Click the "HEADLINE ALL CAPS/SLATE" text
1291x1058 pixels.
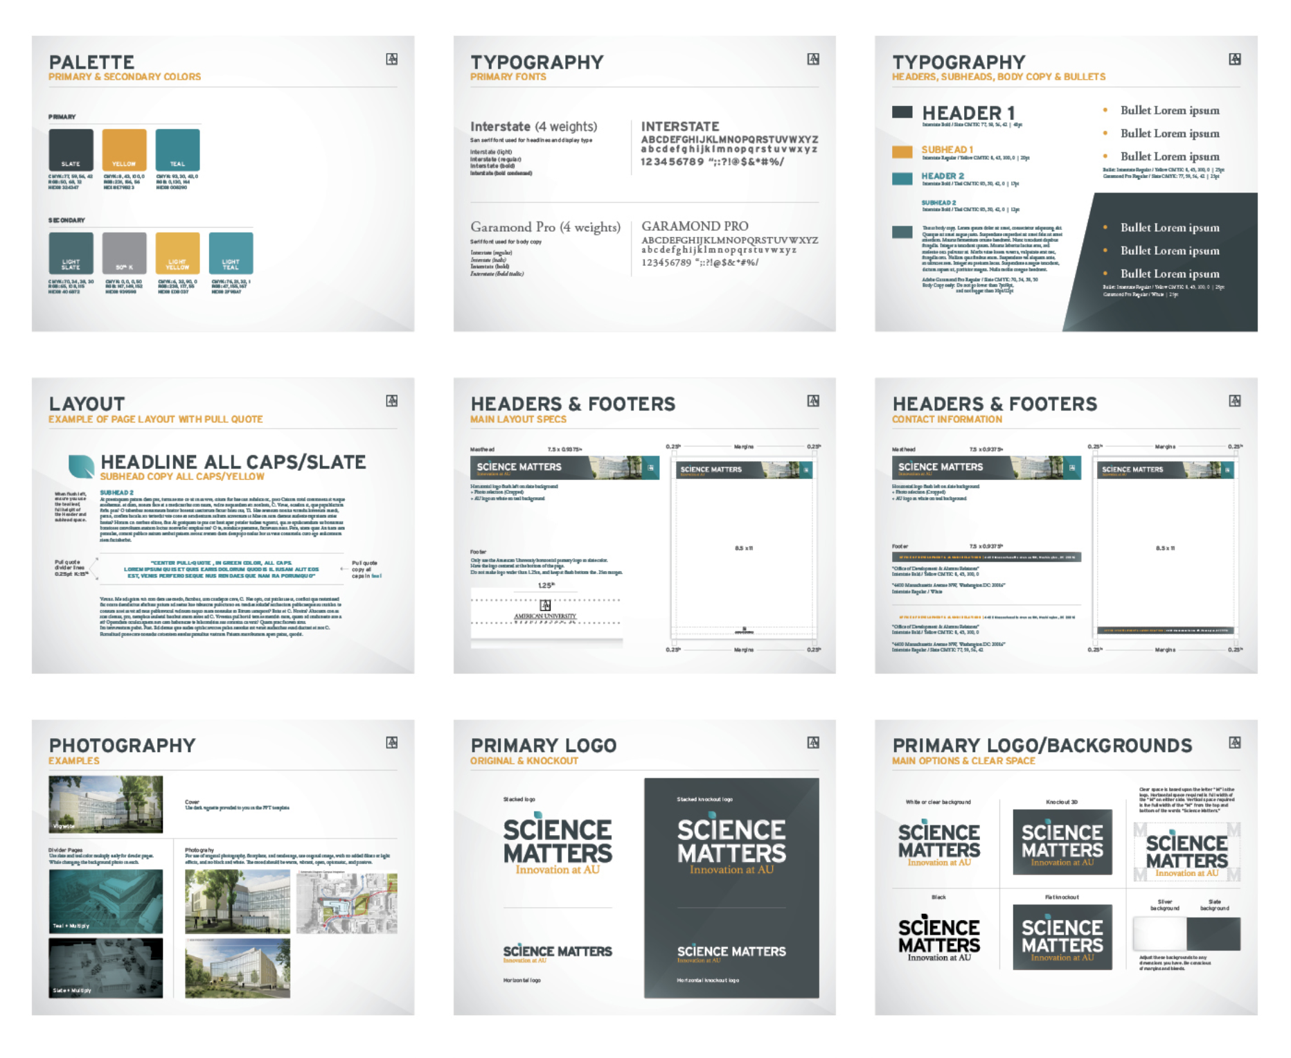tap(233, 462)
